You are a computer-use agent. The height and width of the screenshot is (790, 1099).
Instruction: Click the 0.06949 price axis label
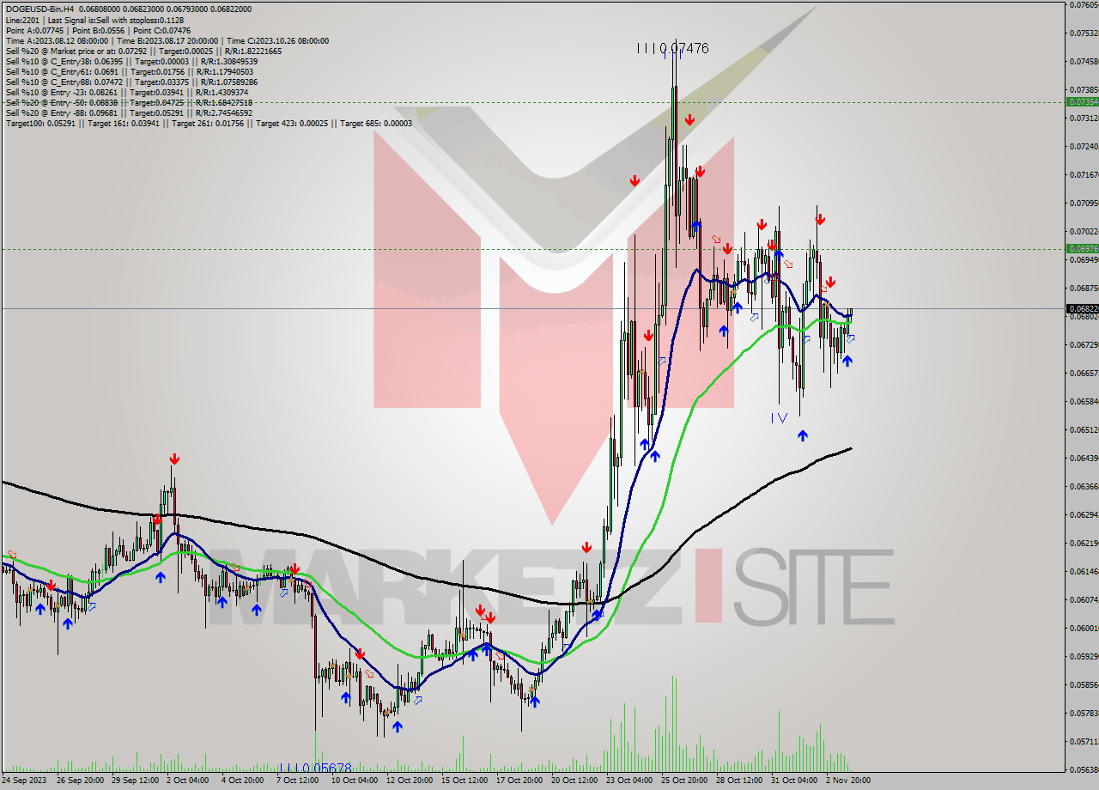[x=1083, y=259]
